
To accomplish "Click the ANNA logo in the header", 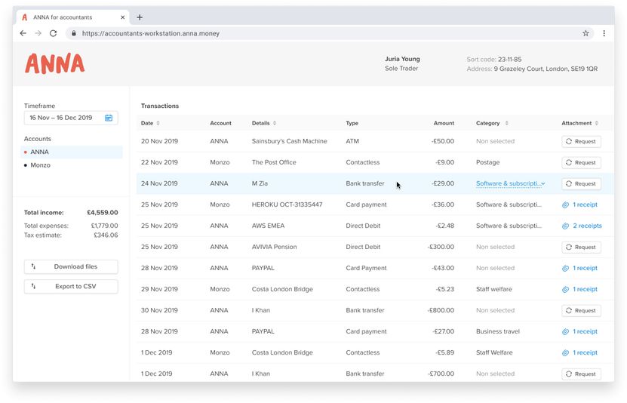I will (x=54, y=63).
